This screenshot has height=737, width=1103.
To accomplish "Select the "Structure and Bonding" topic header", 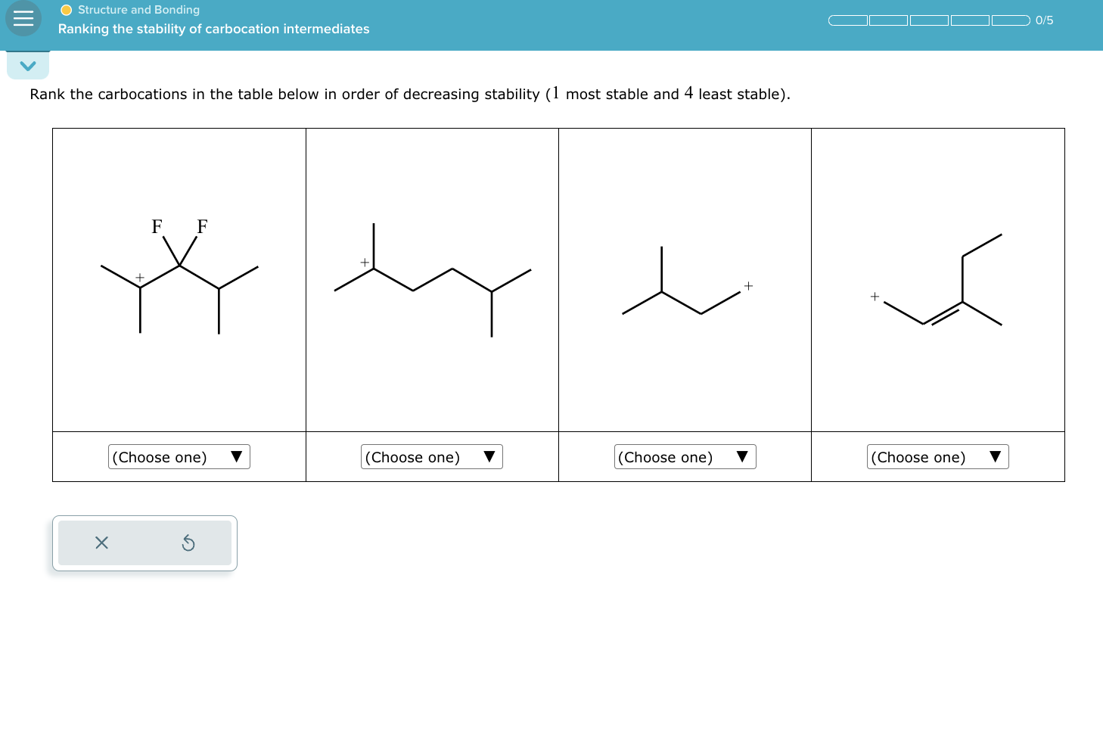I will pyautogui.click(x=136, y=10).
